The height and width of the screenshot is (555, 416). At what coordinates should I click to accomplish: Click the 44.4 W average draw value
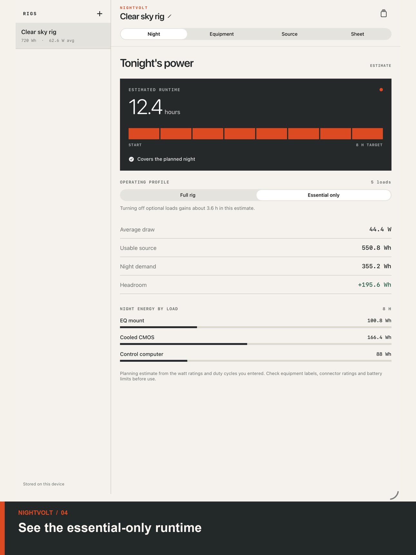[x=380, y=229]
